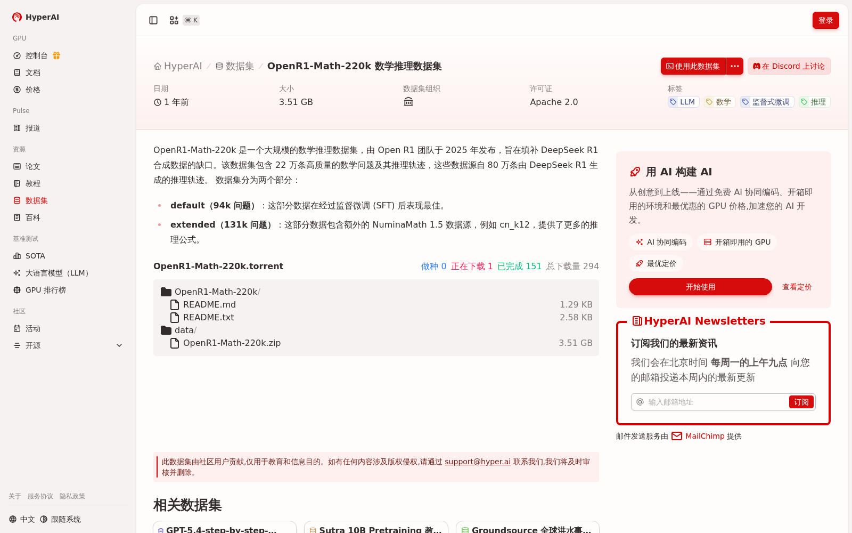Select the 推理 tag

coord(814,102)
